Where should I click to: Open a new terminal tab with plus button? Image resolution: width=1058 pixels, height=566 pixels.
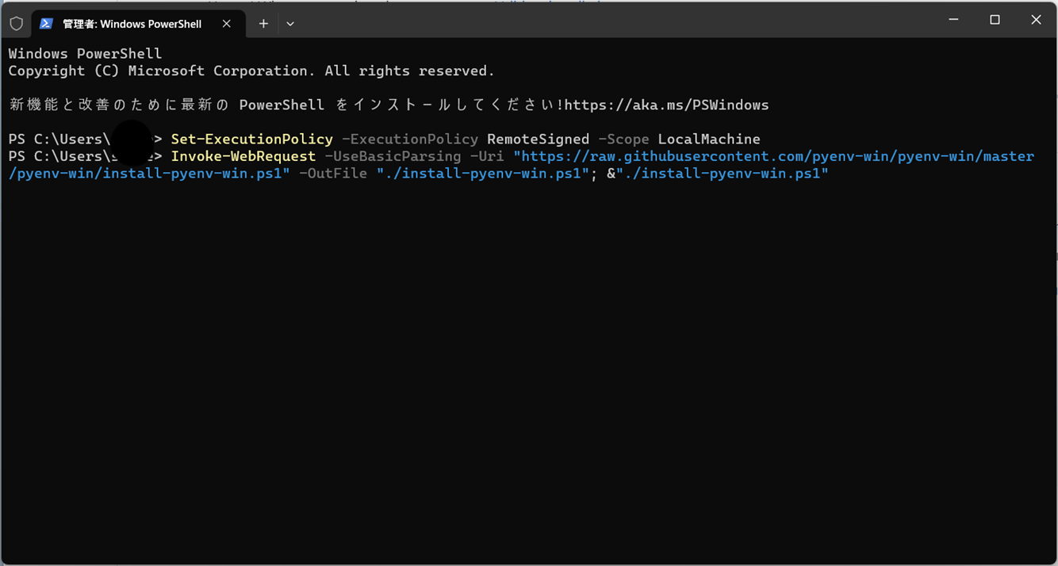coord(263,24)
